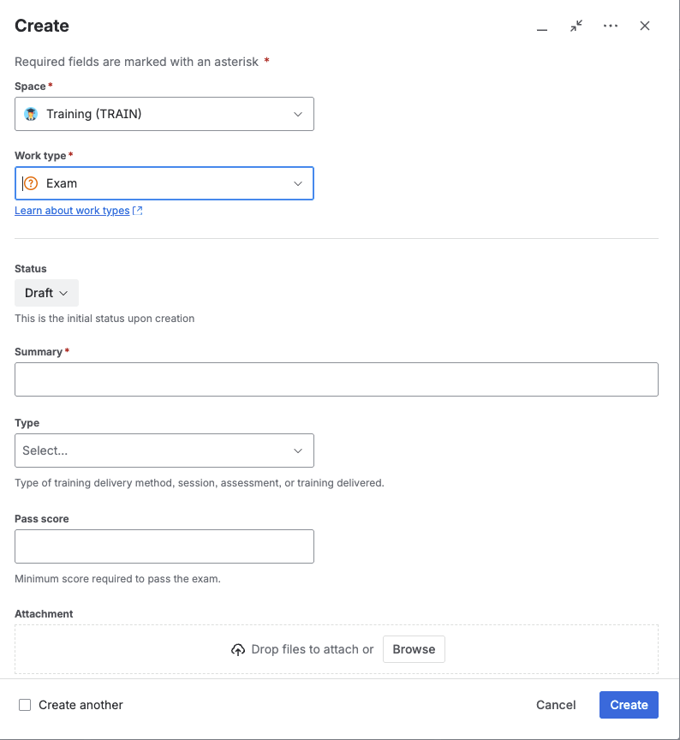Viewport: 680px width, 740px height.
Task: Close the Create dialog with X
Action: 645,26
